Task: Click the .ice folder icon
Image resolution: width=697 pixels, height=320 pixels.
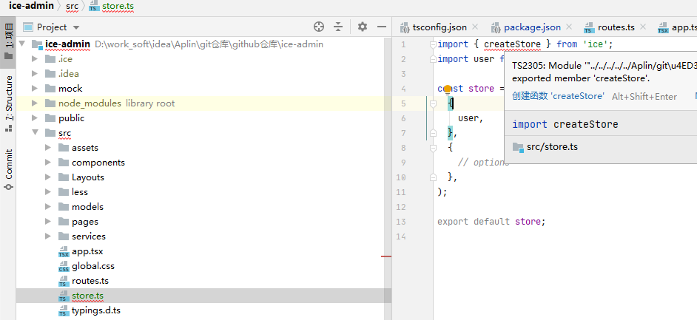Action: point(50,59)
